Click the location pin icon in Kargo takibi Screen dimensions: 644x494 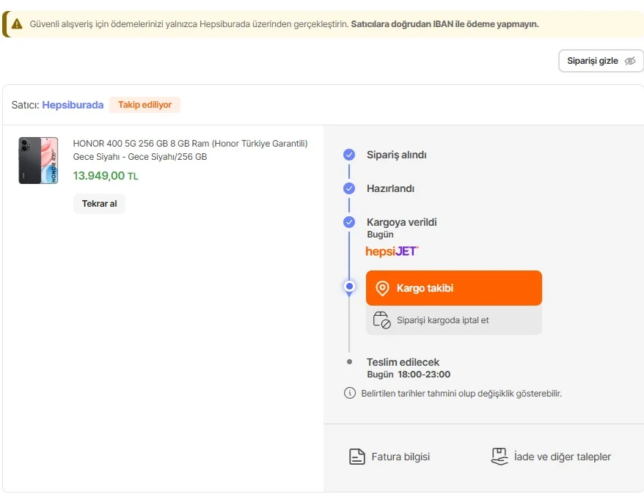(x=382, y=288)
